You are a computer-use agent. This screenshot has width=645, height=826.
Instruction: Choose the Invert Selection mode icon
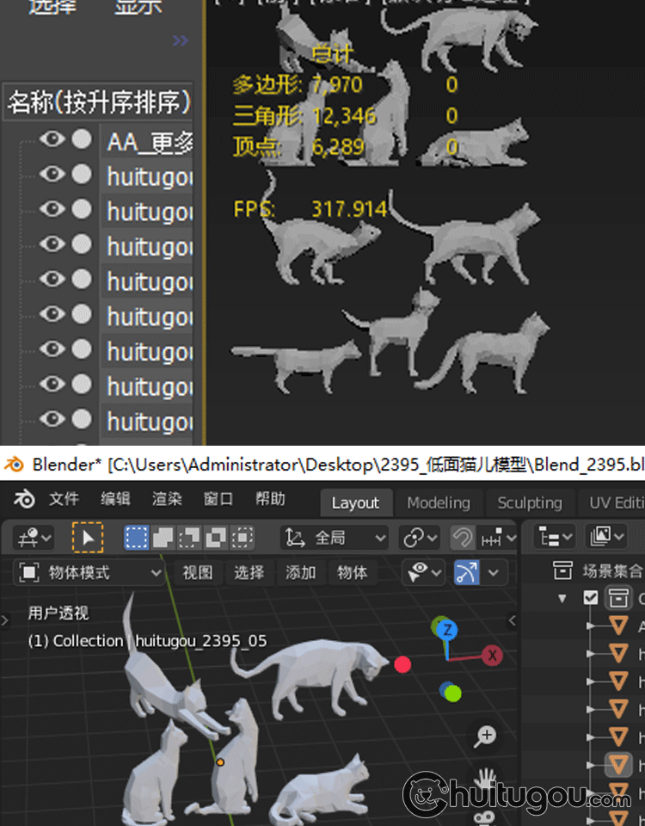pos(215,538)
